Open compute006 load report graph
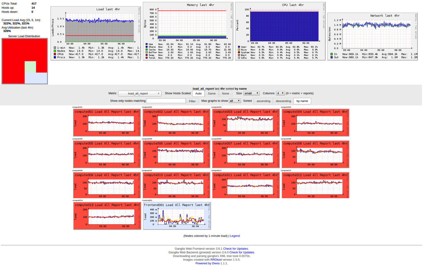This screenshot has height=266, width=425. point(176,154)
